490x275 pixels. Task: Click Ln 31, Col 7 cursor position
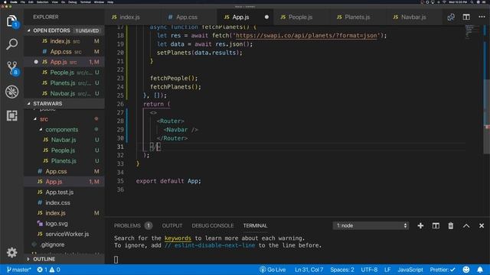[x=309, y=270]
